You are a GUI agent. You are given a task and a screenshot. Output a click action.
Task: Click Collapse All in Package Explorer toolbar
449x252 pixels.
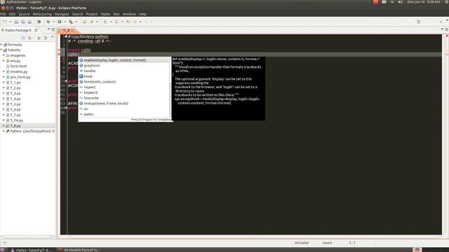coord(23,38)
